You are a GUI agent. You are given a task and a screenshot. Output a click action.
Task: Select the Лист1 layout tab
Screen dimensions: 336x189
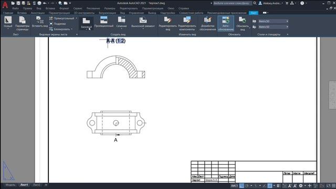24,185
